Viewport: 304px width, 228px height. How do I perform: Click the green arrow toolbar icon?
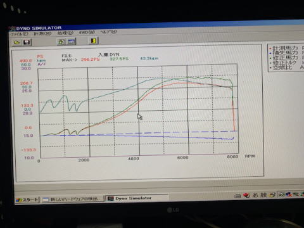(61, 42)
